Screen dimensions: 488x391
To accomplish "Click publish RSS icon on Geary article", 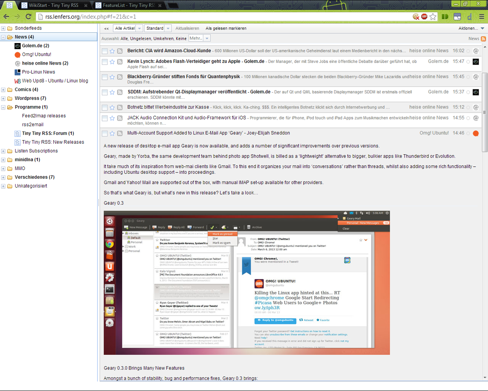I will tap(120, 133).
